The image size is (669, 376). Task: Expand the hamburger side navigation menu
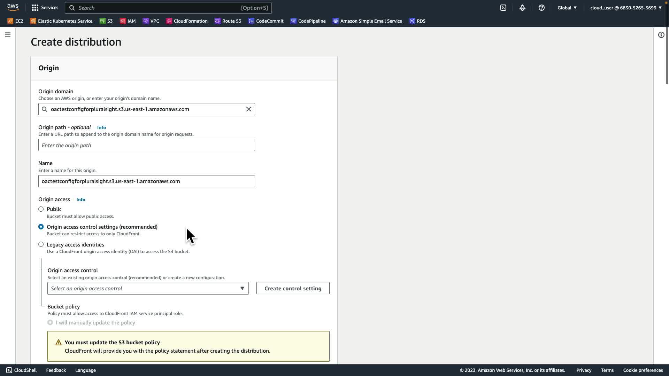pyautogui.click(x=7, y=35)
